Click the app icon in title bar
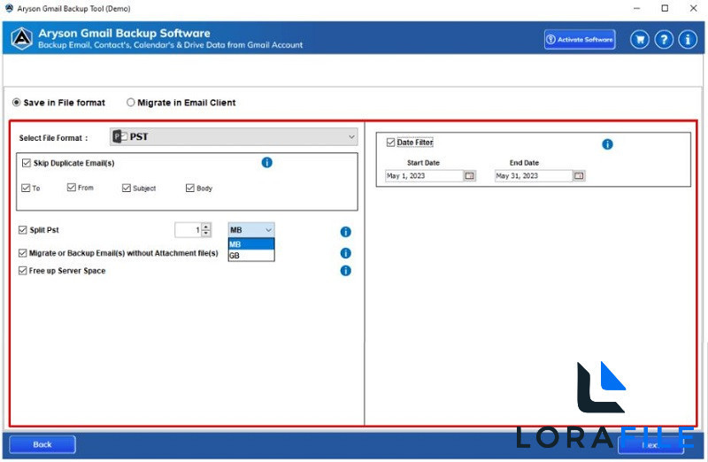The height and width of the screenshot is (462, 708). (9, 8)
